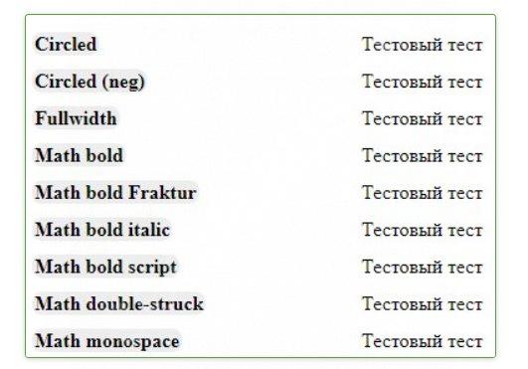
Task: Select the Math bold script label
Action: 105,267
